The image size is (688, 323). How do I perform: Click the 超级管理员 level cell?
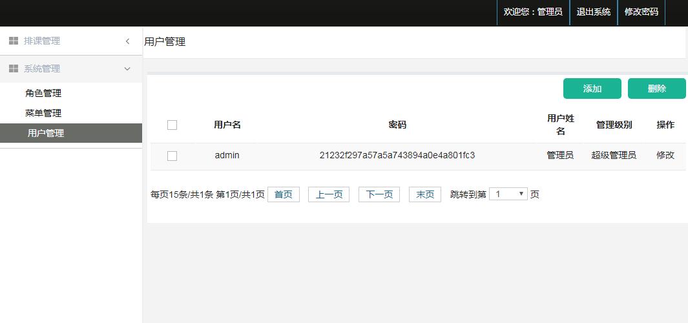tap(614, 155)
